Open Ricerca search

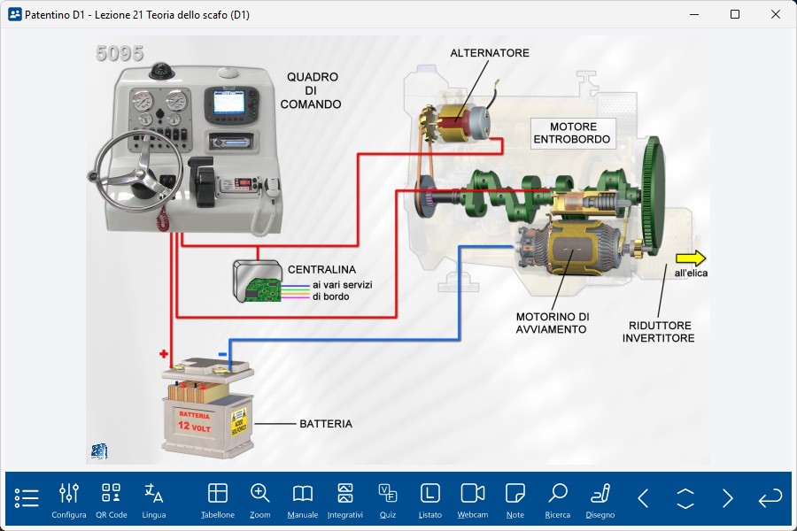pos(558,498)
